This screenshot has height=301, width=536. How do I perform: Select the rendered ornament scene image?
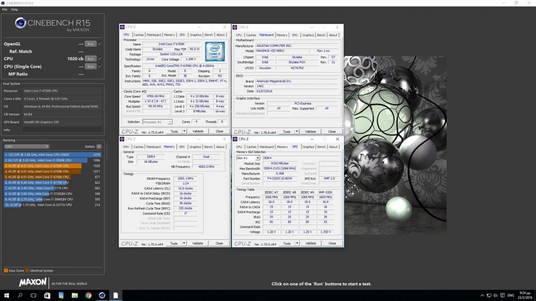pyautogui.click(x=395, y=145)
